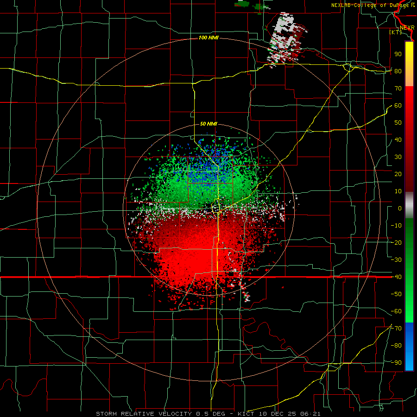Select the positive 80 knot scale label
417x417 pixels.
click(398, 71)
